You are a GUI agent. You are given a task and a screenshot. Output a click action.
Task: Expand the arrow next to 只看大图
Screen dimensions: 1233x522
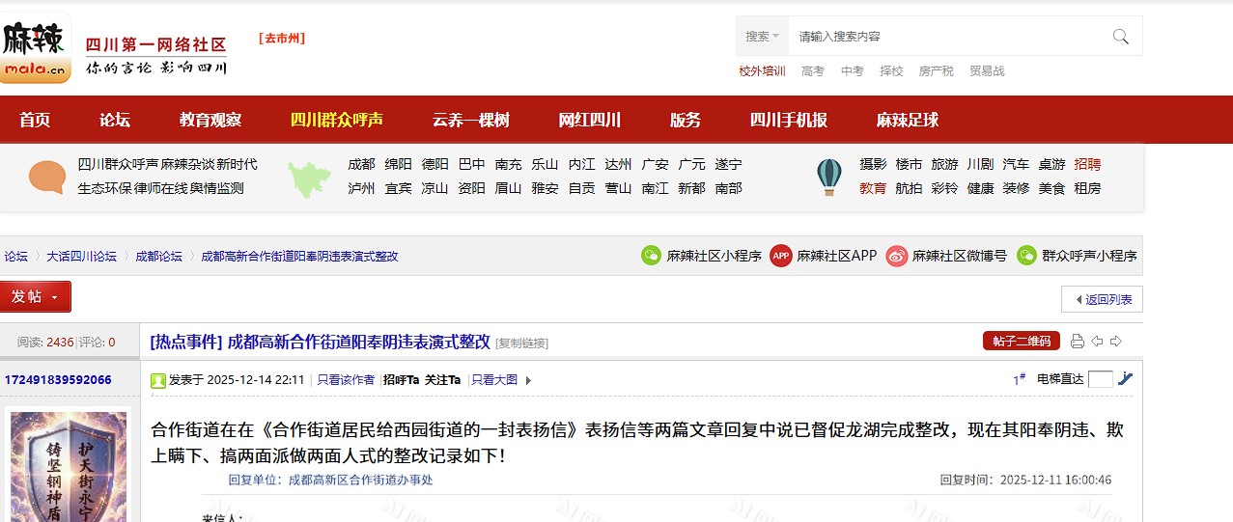click(x=528, y=380)
